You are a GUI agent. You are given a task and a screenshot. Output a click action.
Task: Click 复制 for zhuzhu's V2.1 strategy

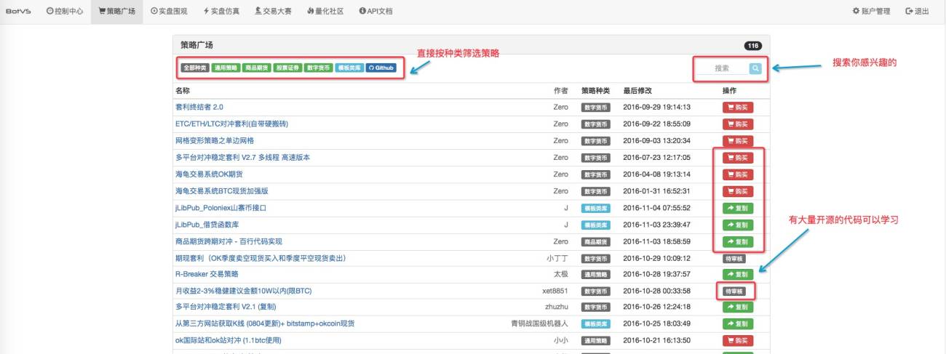[737, 307]
